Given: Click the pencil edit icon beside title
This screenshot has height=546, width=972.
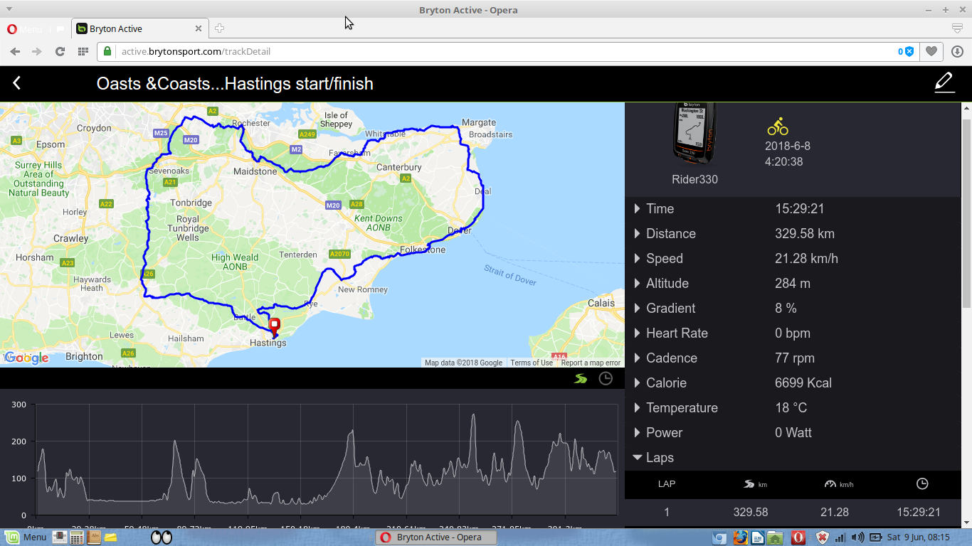Looking at the screenshot, I should (x=944, y=82).
